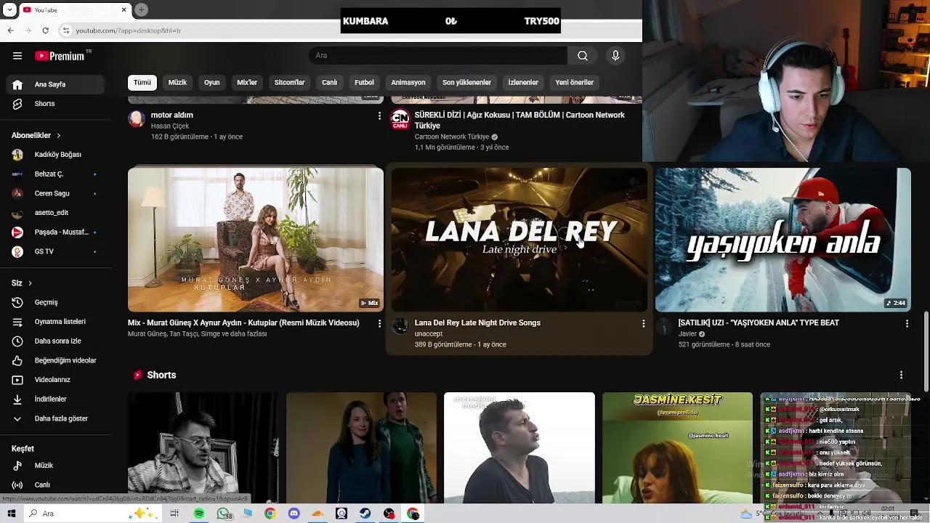Select the Müzik filter chip
This screenshot has height=523, width=930.
tap(178, 83)
